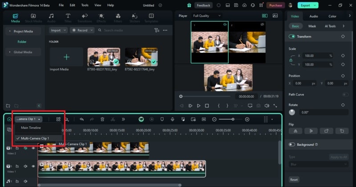
Task: Select the 87593-602317653_tiny clip thumbnail
Action: coord(104,57)
